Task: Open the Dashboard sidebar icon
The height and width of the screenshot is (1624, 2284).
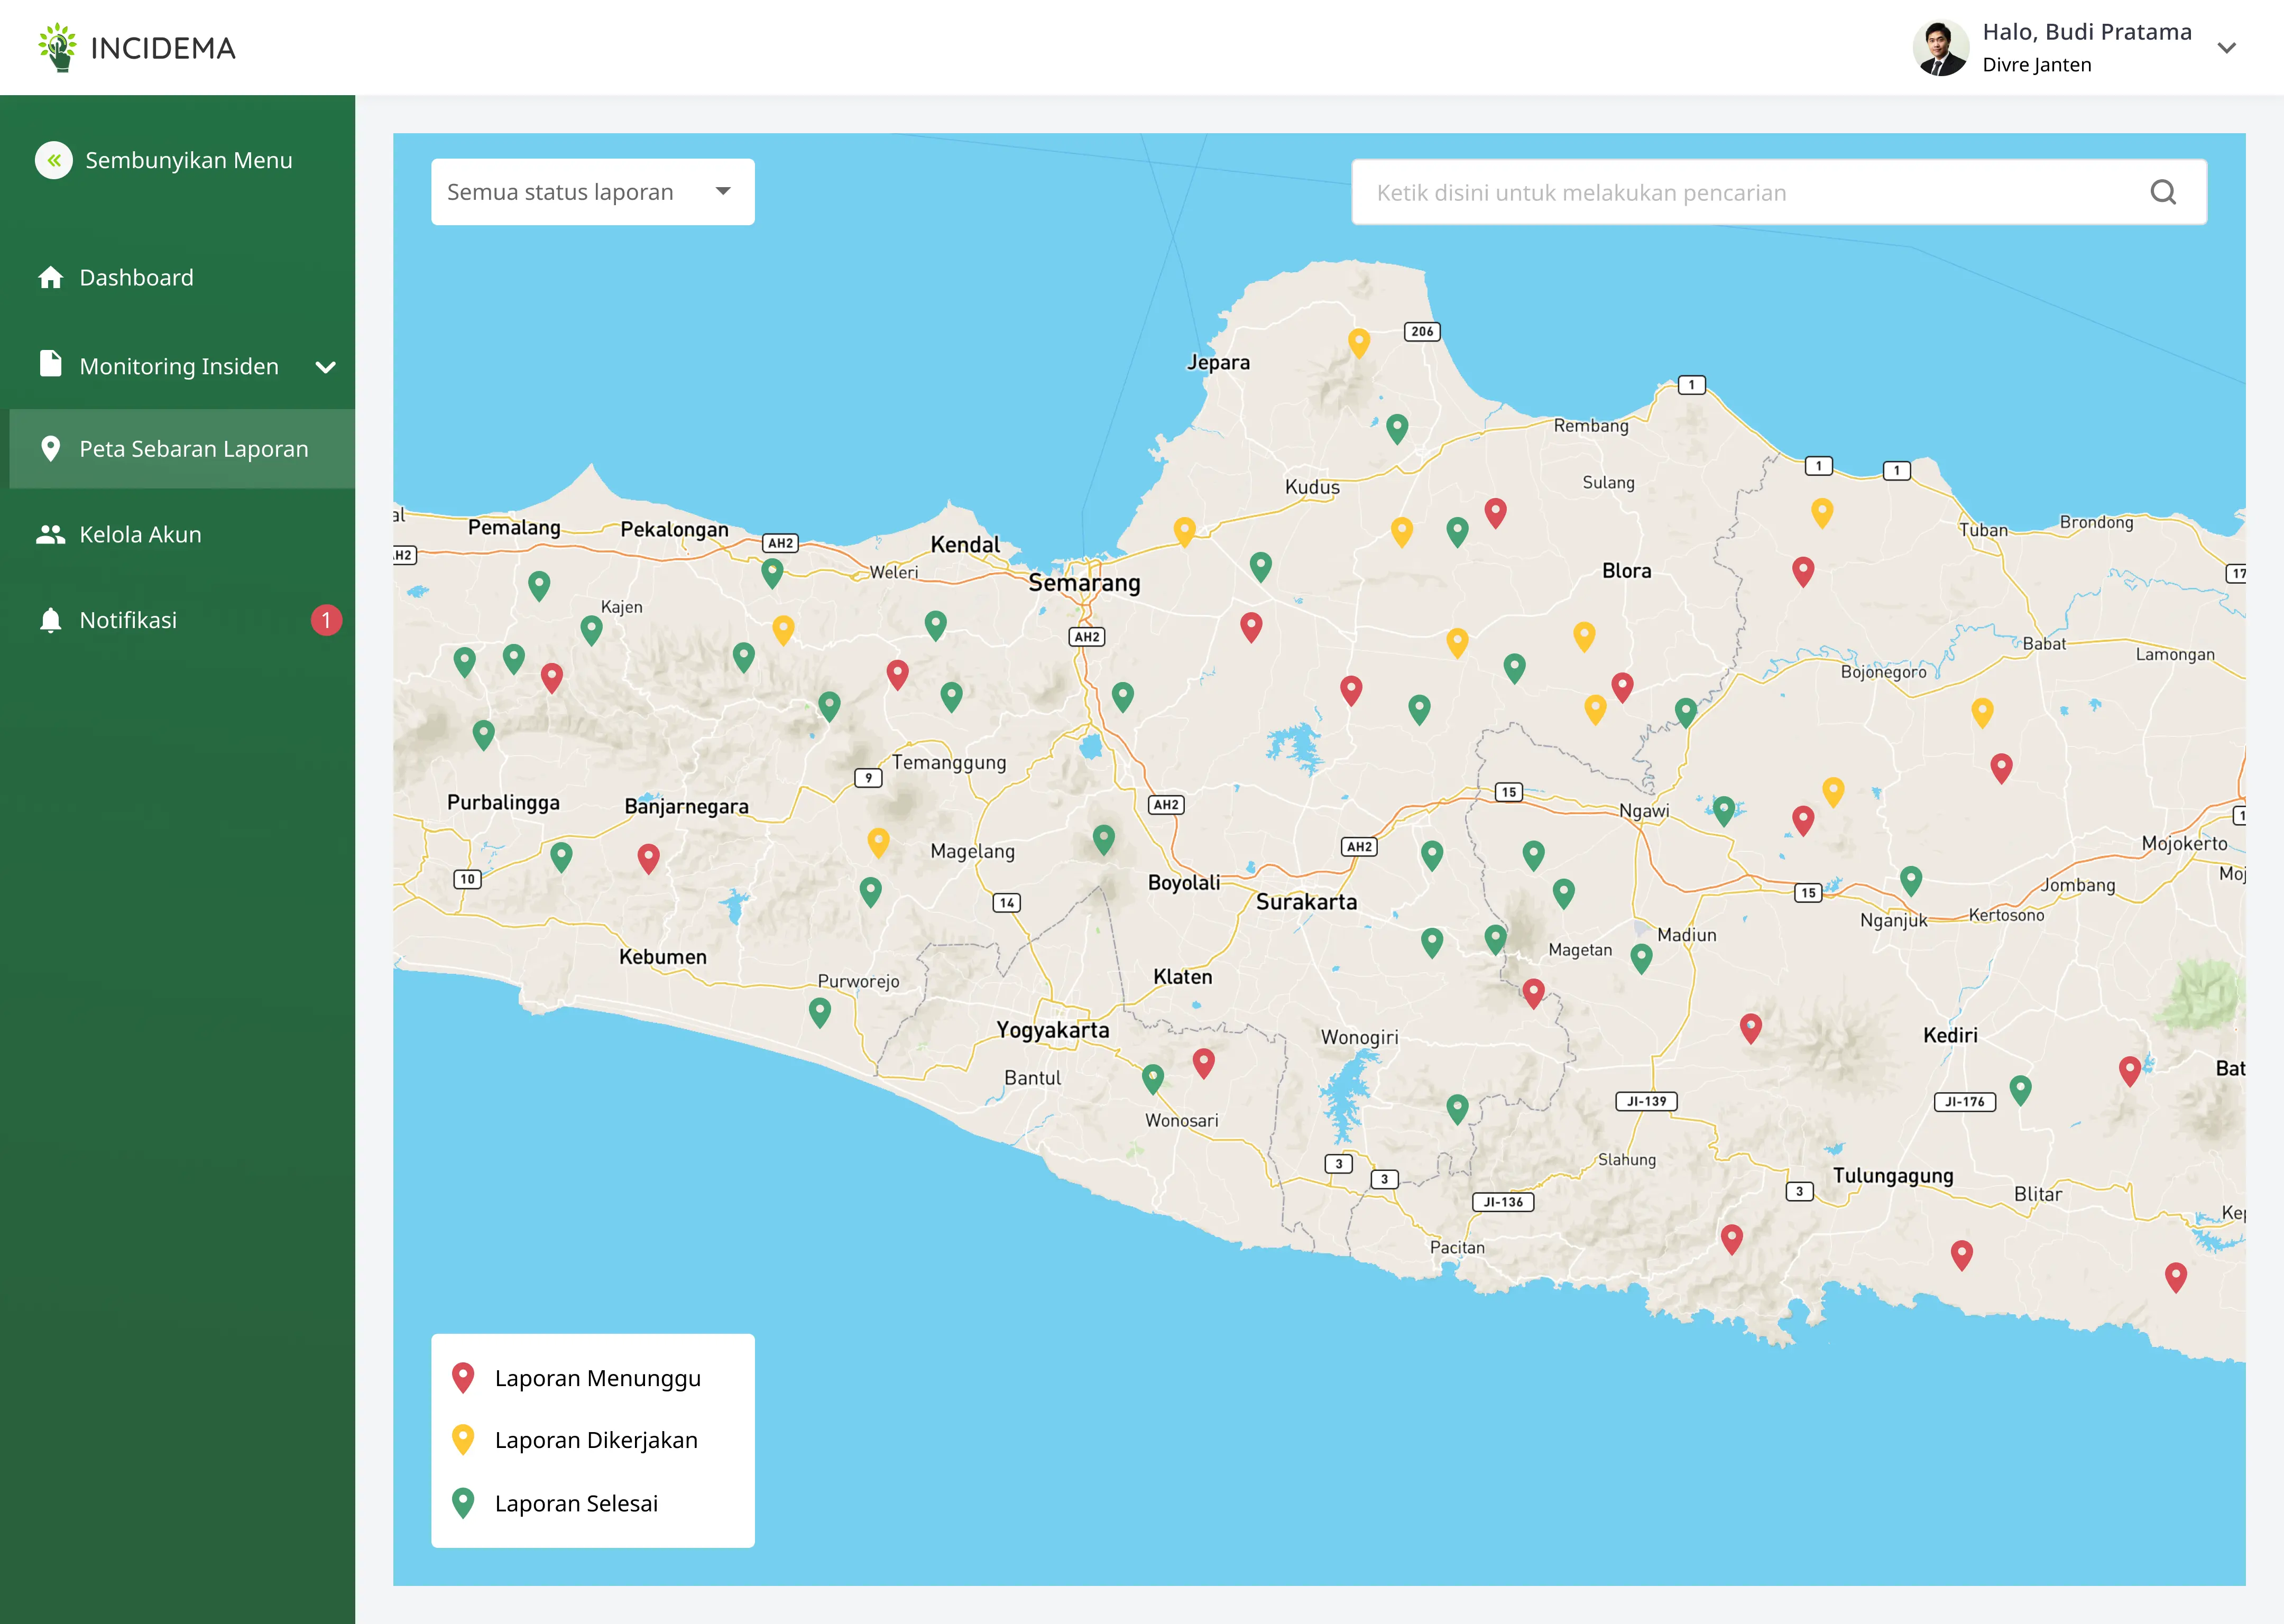Action: click(50, 277)
